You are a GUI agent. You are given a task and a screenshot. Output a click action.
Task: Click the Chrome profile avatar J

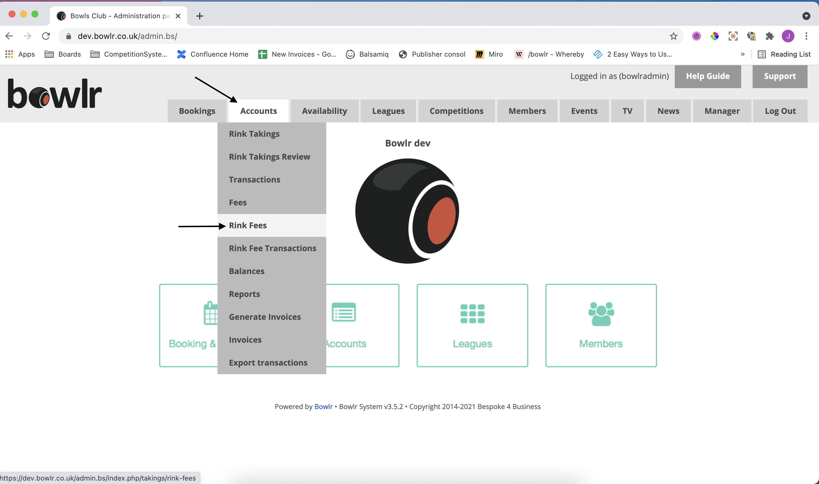click(788, 36)
